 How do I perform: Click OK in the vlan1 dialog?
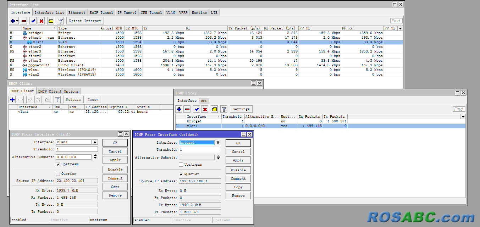(115, 143)
